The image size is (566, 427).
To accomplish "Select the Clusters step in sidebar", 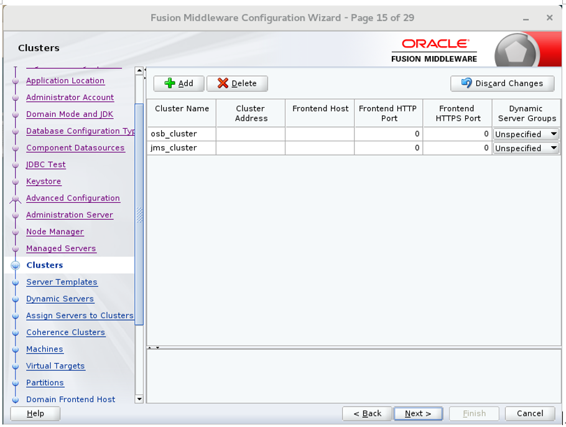I will coord(45,265).
